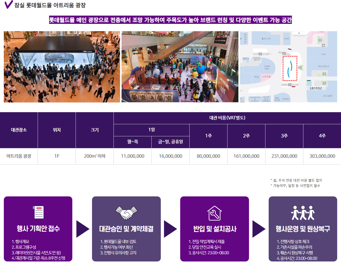The image size is (341, 265).
Task: Click the wrench house icon above 반입 및 설치공사
Action: coord(214,213)
